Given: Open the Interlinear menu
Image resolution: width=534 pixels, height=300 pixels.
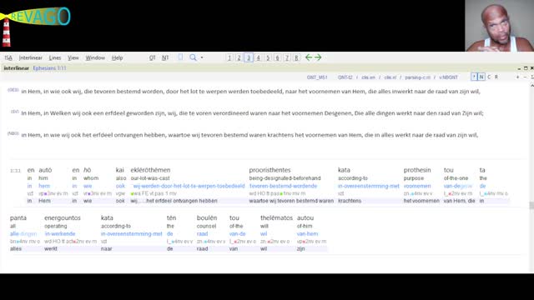Looking at the screenshot, I should tap(31, 57).
